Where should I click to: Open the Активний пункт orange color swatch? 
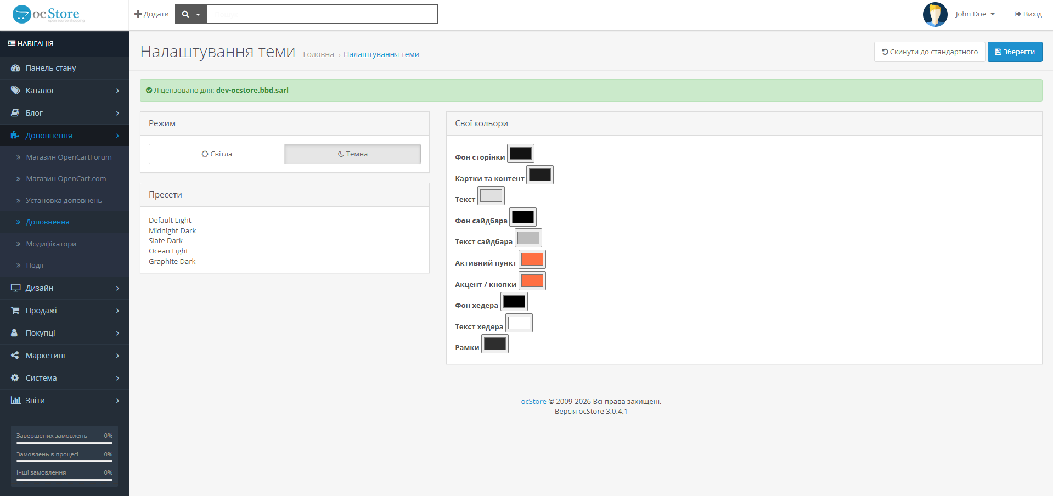point(532,260)
